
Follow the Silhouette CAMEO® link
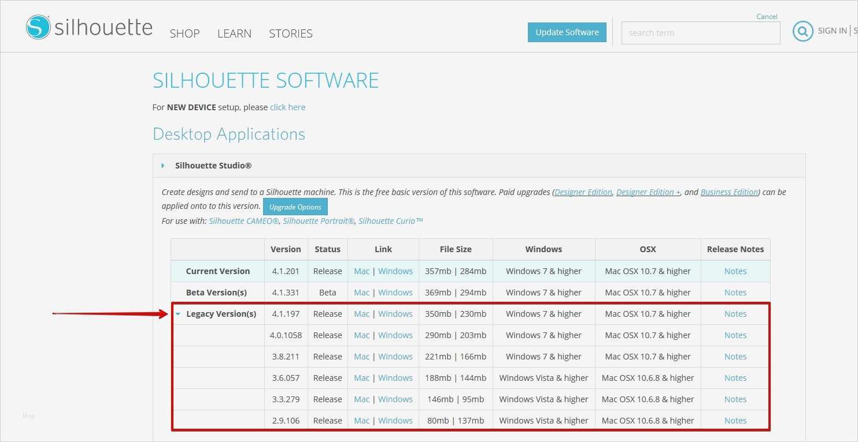[243, 221]
